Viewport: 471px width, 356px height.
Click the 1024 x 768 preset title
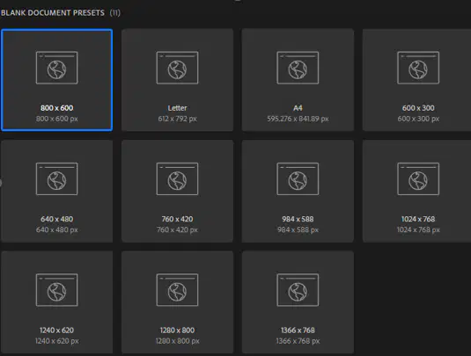(x=418, y=219)
